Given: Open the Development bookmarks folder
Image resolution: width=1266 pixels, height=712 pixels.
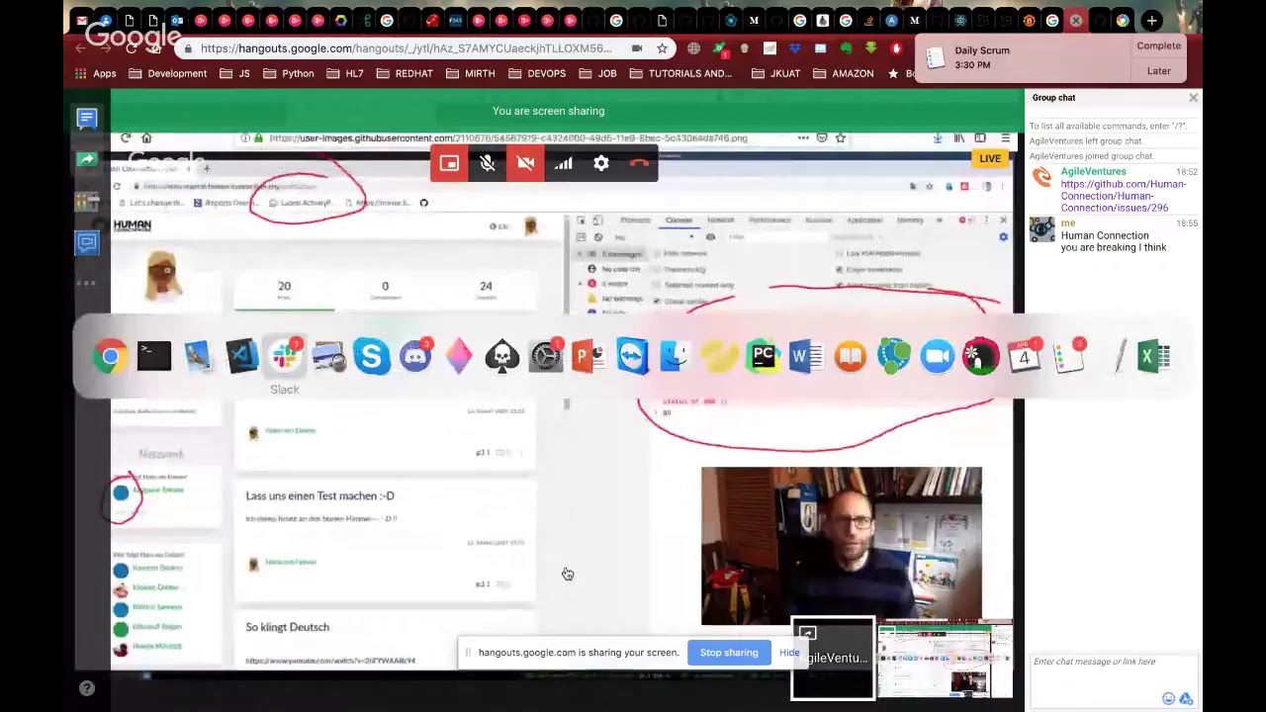Looking at the screenshot, I should [168, 73].
